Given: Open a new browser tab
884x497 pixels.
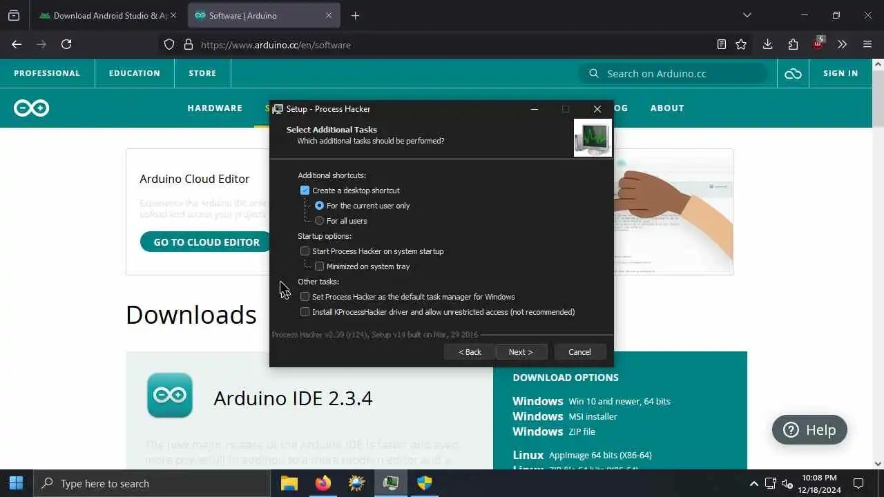Looking at the screenshot, I should (356, 15).
